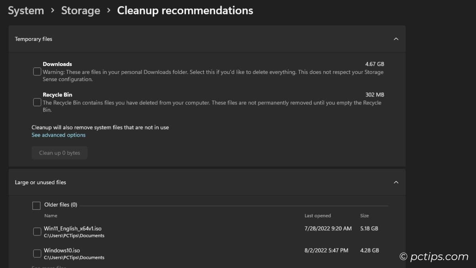
Task: Click the Large or unused files heading
Action: click(40, 182)
